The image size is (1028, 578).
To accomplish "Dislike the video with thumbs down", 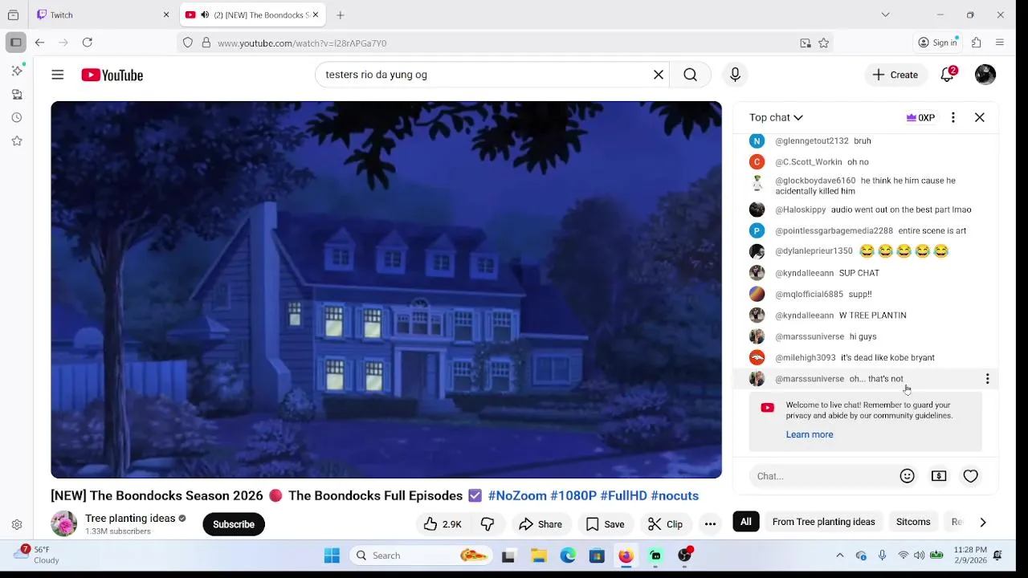I will pyautogui.click(x=487, y=524).
